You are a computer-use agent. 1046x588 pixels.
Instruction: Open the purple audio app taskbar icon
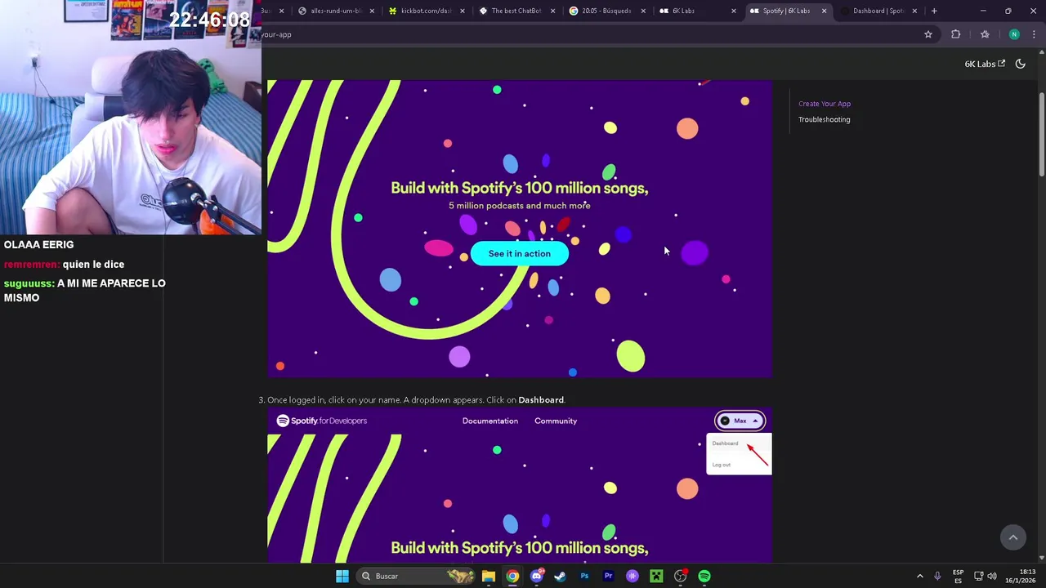[x=633, y=576]
